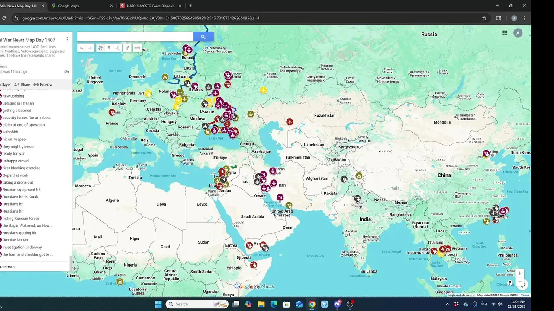This screenshot has height=311, width=554.
Task: Select the hand pan tool
Action: click(100, 48)
